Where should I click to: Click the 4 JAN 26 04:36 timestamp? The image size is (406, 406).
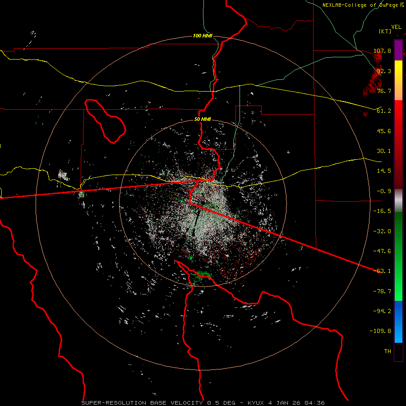(x=296, y=403)
